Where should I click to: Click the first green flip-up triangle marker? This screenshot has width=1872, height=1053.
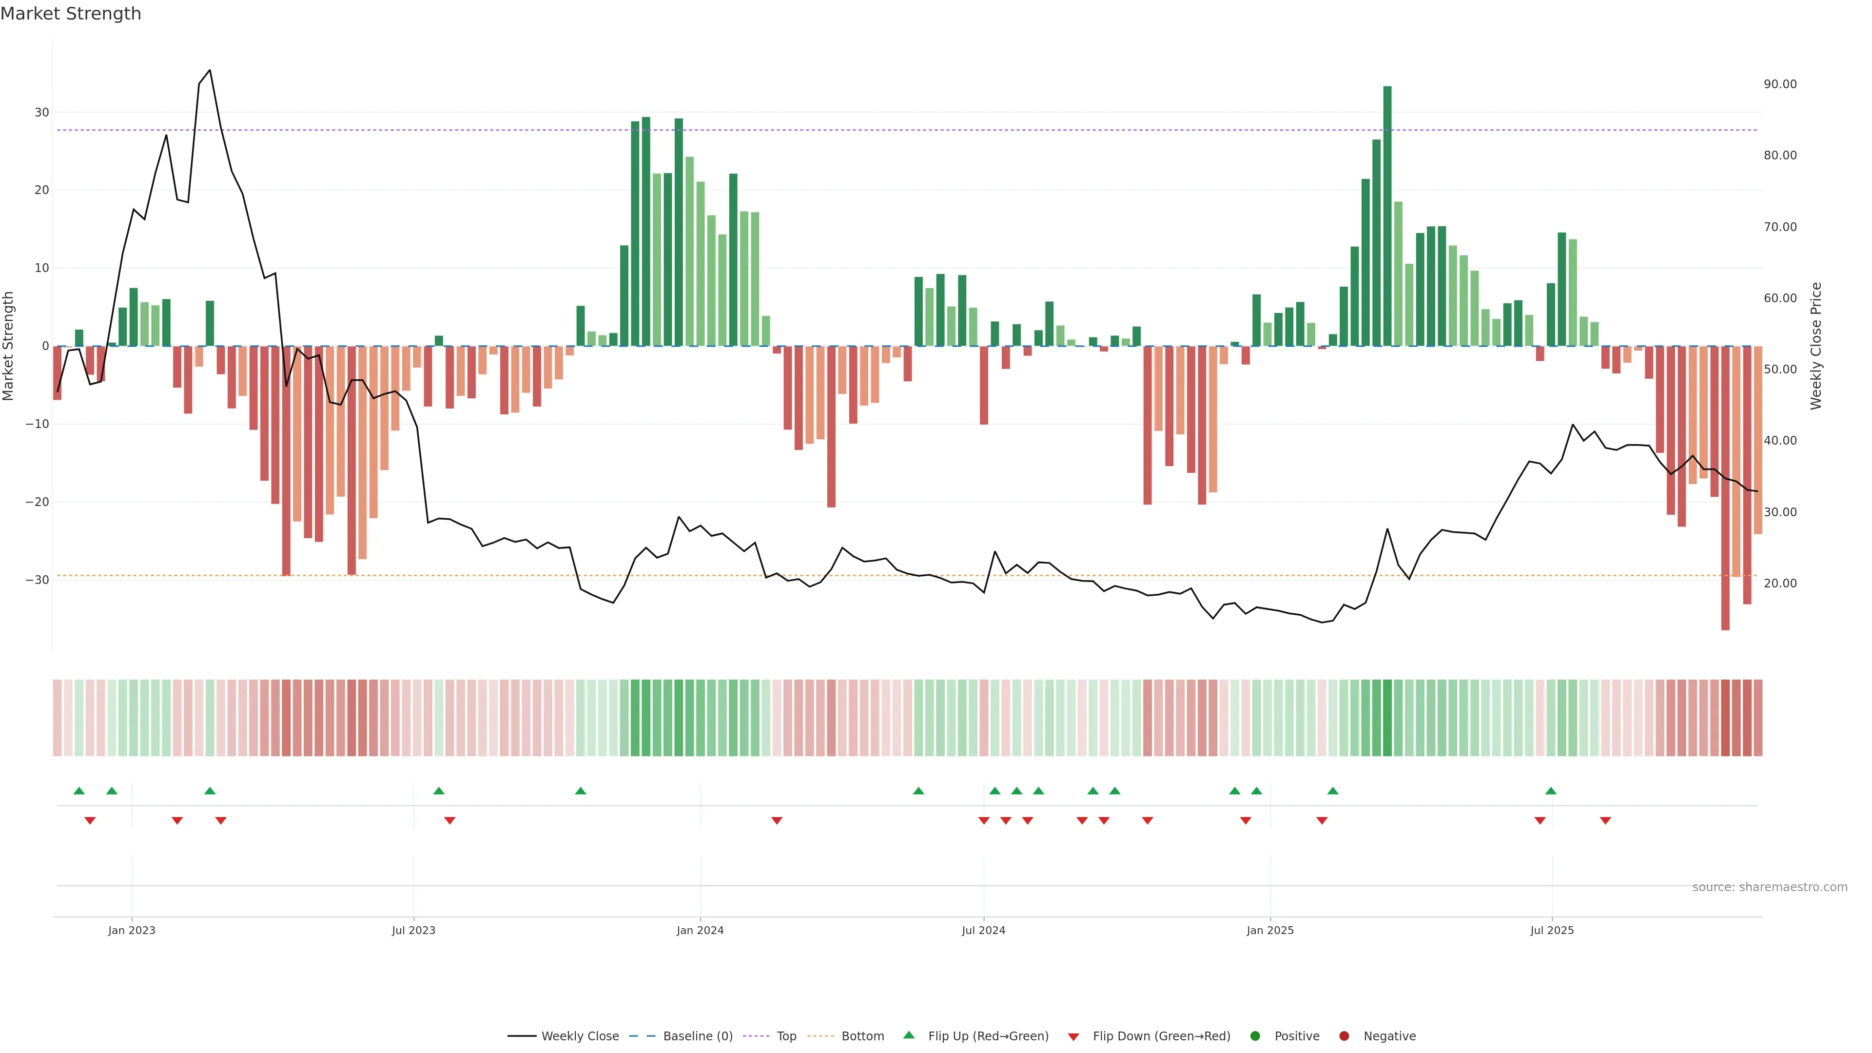(79, 791)
